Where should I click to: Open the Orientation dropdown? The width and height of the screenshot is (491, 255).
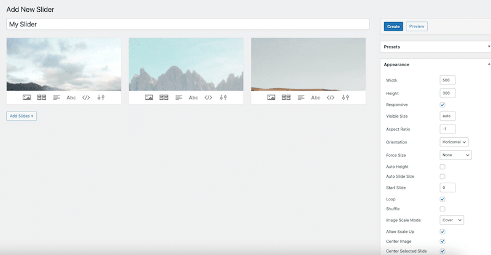point(454,142)
